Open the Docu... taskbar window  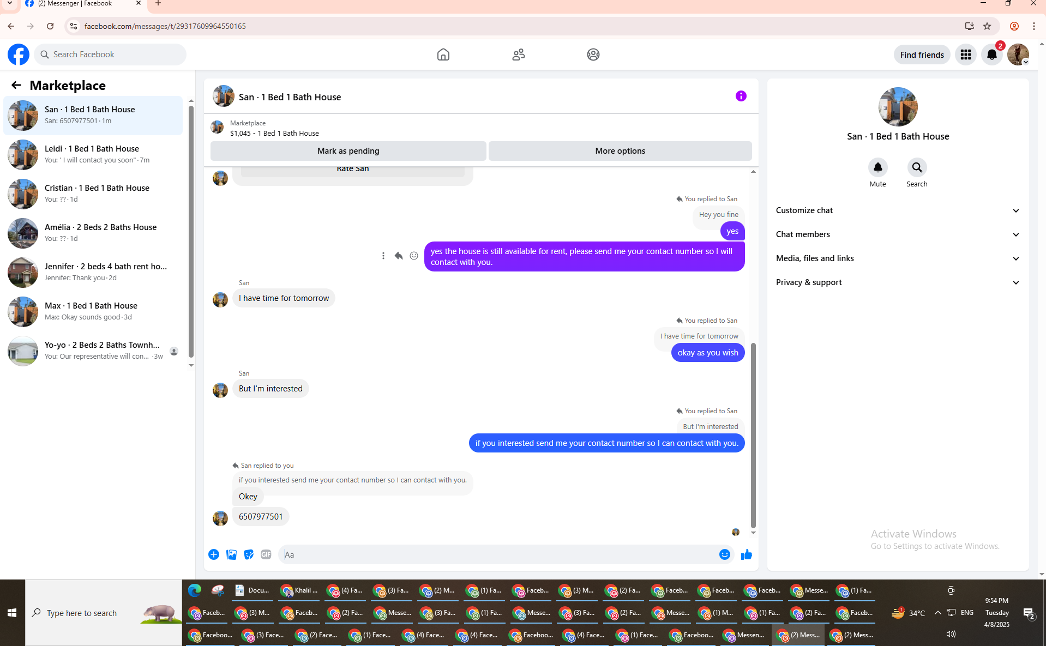(253, 590)
